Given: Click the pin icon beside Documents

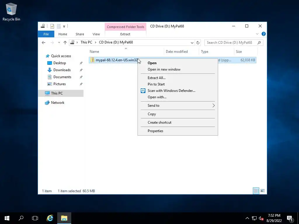Looking at the screenshot, I should point(81,77).
